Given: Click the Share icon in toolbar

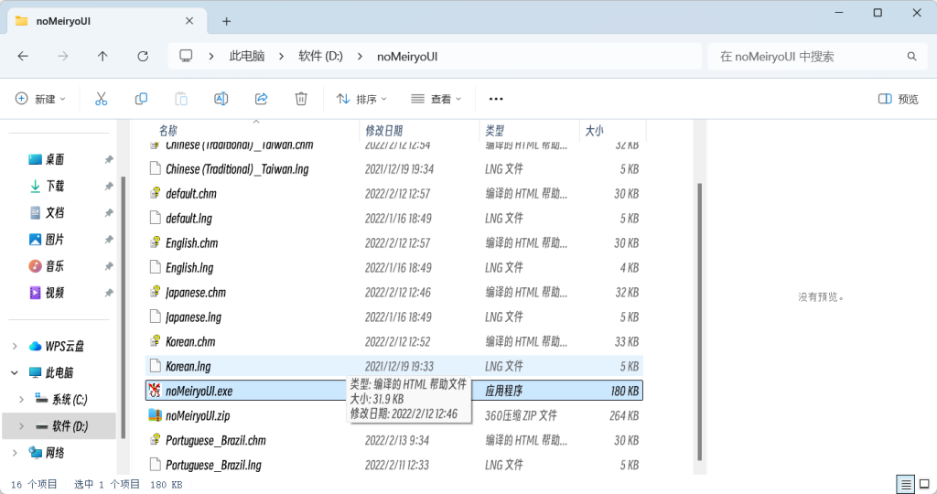Looking at the screenshot, I should click(x=261, y=99).
